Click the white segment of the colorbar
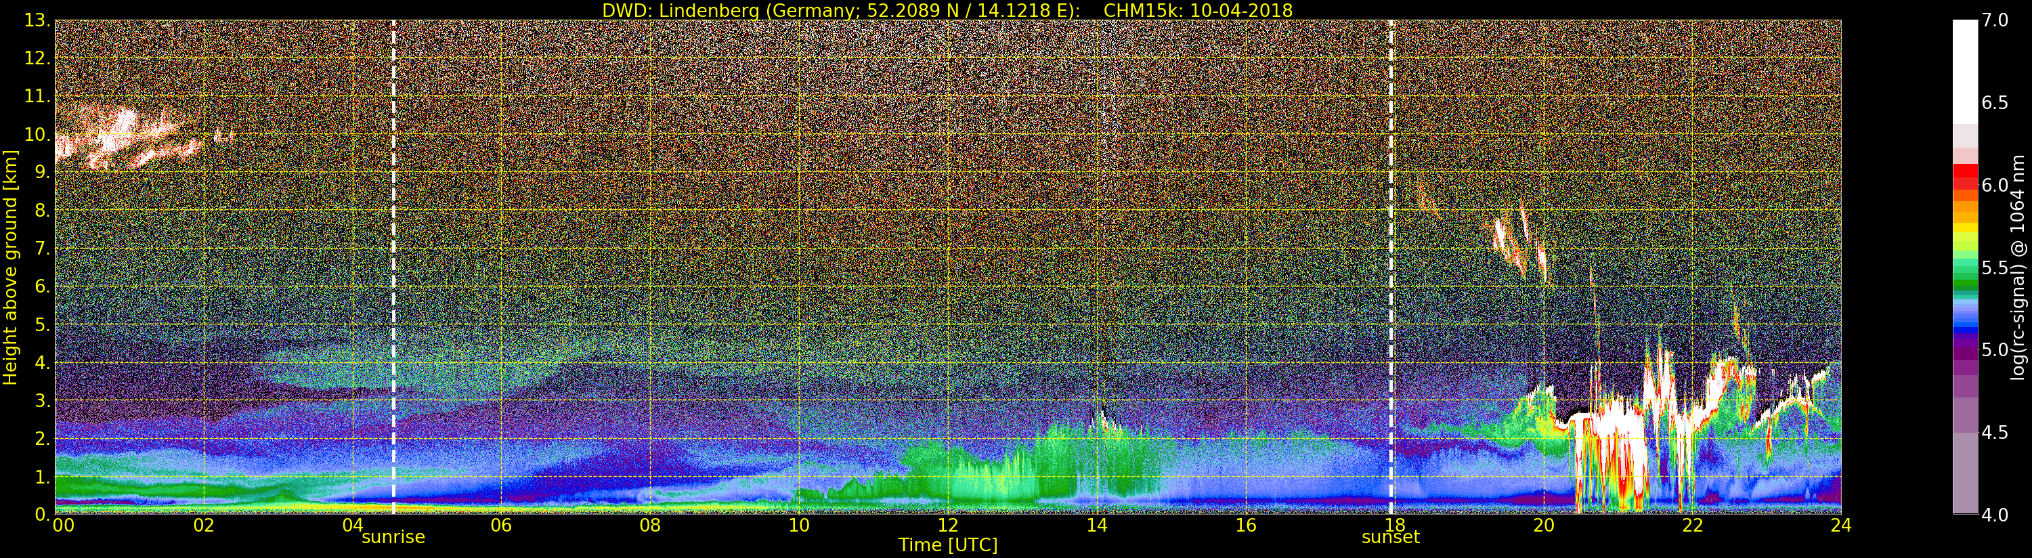2032x558 pixels. (1965, 72)
